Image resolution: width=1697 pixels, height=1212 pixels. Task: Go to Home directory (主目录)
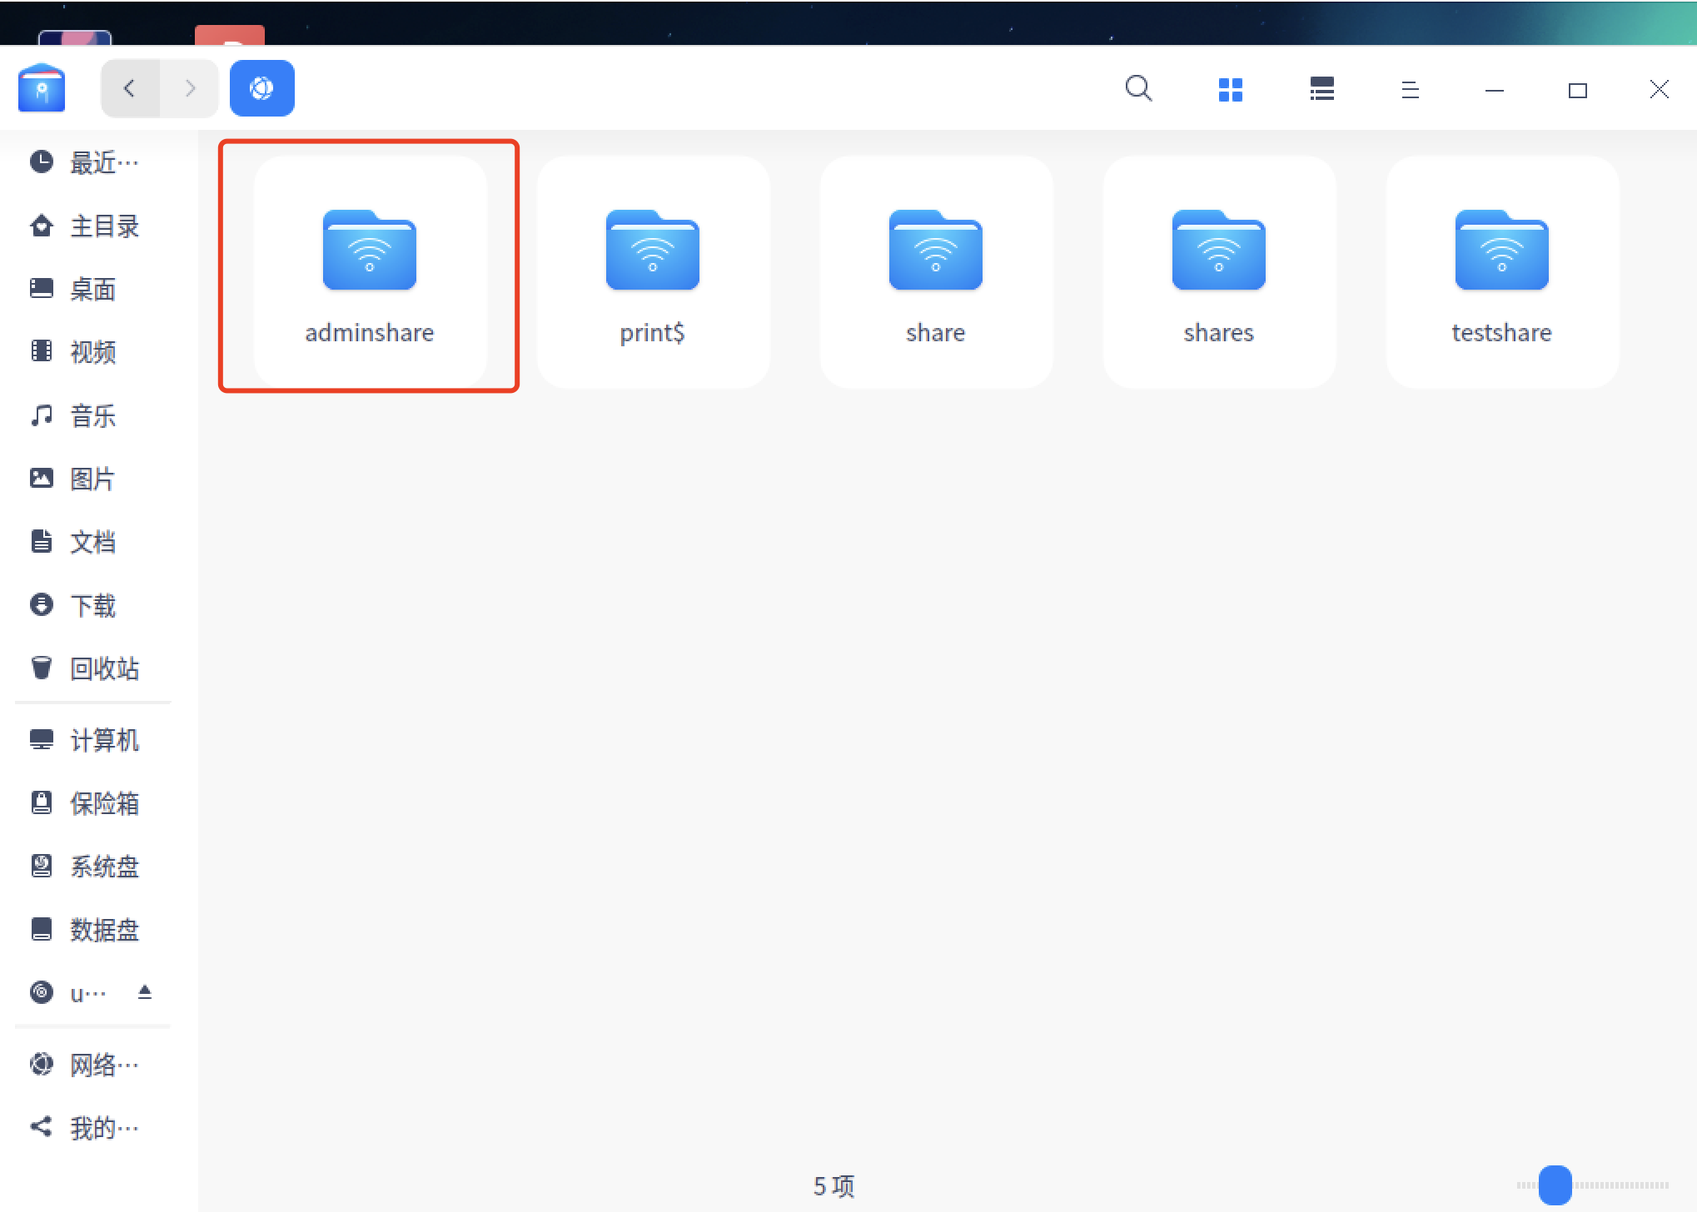coord(92,226)
